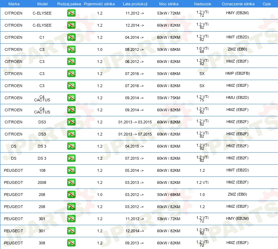Select the 05.2014 -> production date cell

coord(134,170)
